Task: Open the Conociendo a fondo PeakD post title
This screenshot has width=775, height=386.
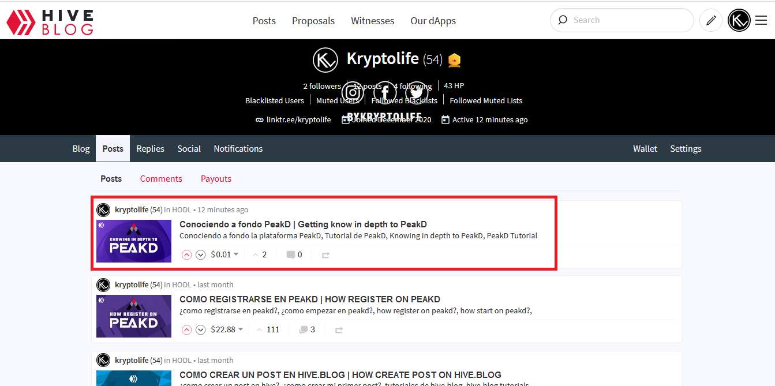Action: (303, 224)
